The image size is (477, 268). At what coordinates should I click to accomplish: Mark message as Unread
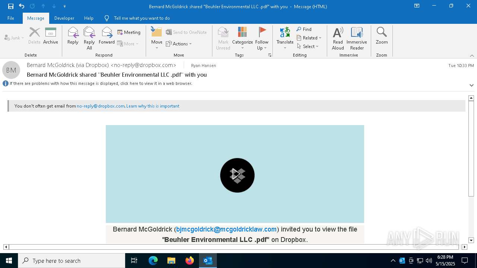click(x=223, y=38)
